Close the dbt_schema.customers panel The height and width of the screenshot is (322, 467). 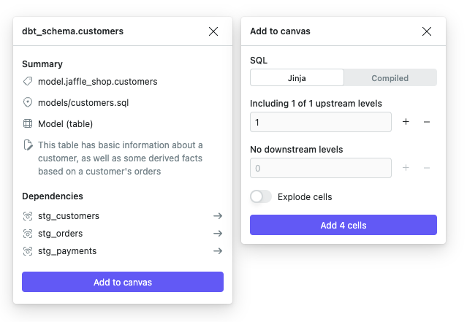[213, 31]
